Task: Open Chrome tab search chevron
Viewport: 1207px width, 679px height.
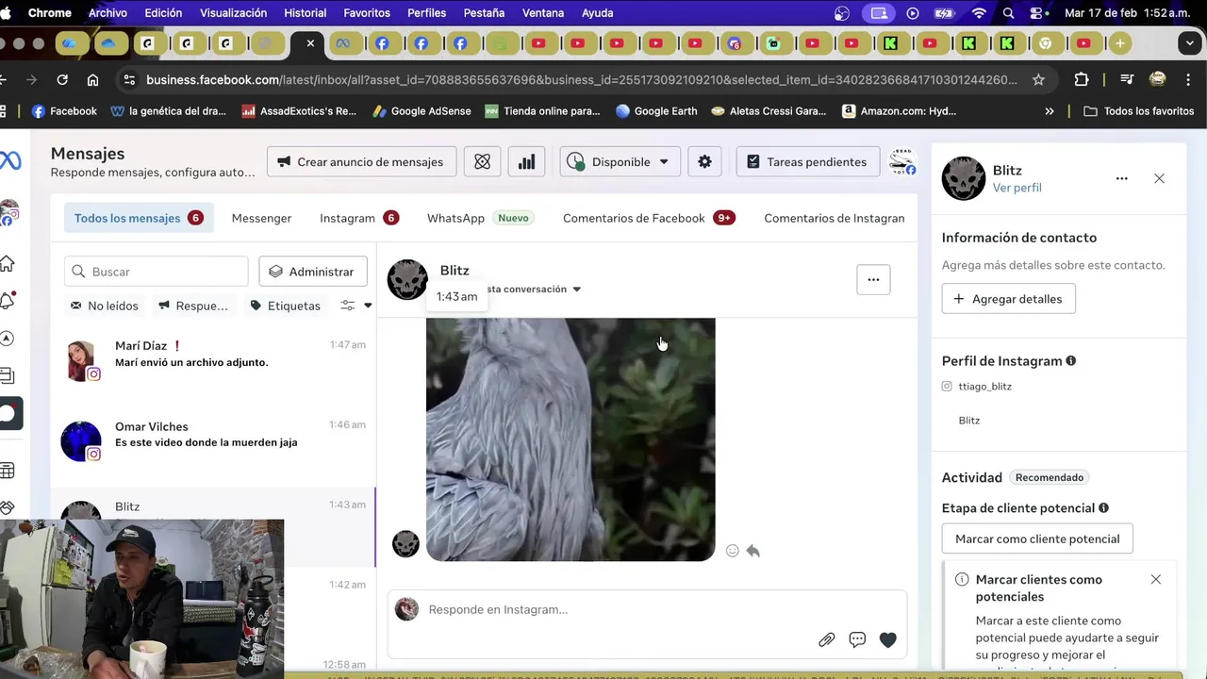Action: pos(1191,43)
